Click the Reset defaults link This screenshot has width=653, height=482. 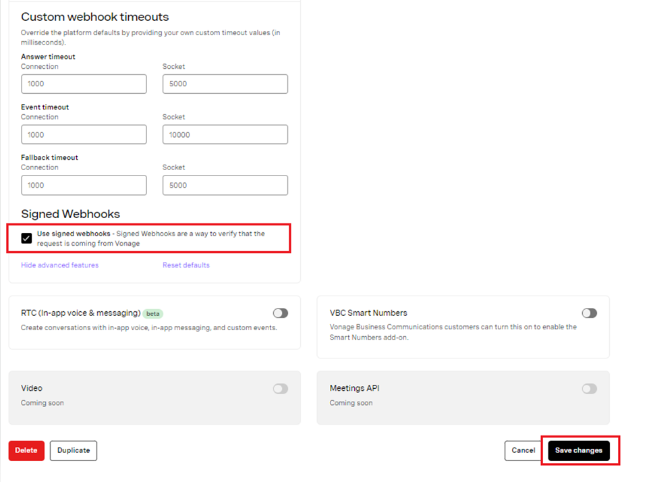pos(186,265)
